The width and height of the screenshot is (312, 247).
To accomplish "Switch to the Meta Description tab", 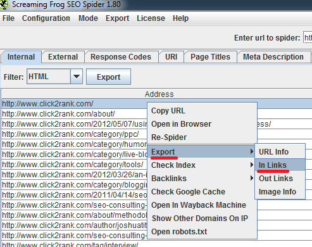I will [273, 57].
